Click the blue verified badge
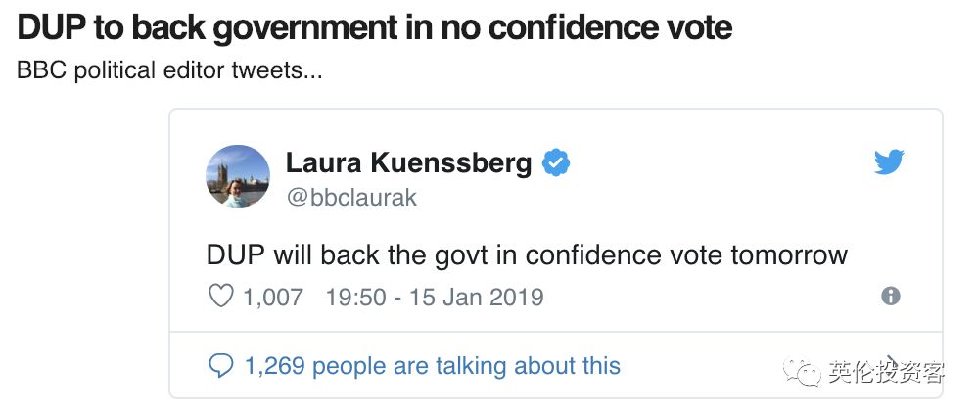The height and width of the screenshot is (415, 977). pyautogui.click(x=556, y=162)
